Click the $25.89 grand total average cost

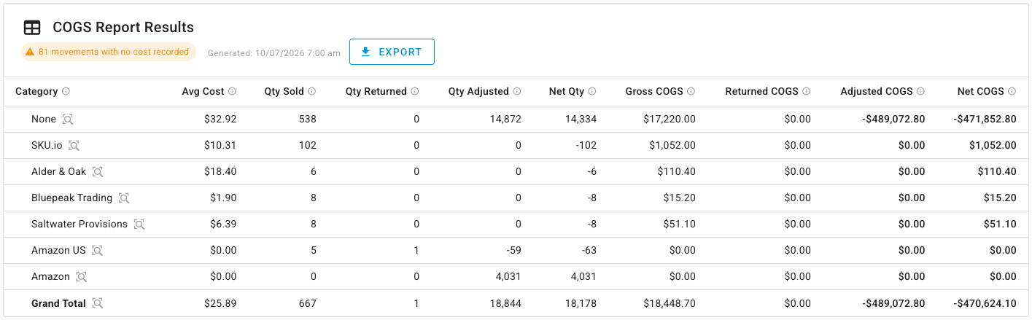click(220, 303)
